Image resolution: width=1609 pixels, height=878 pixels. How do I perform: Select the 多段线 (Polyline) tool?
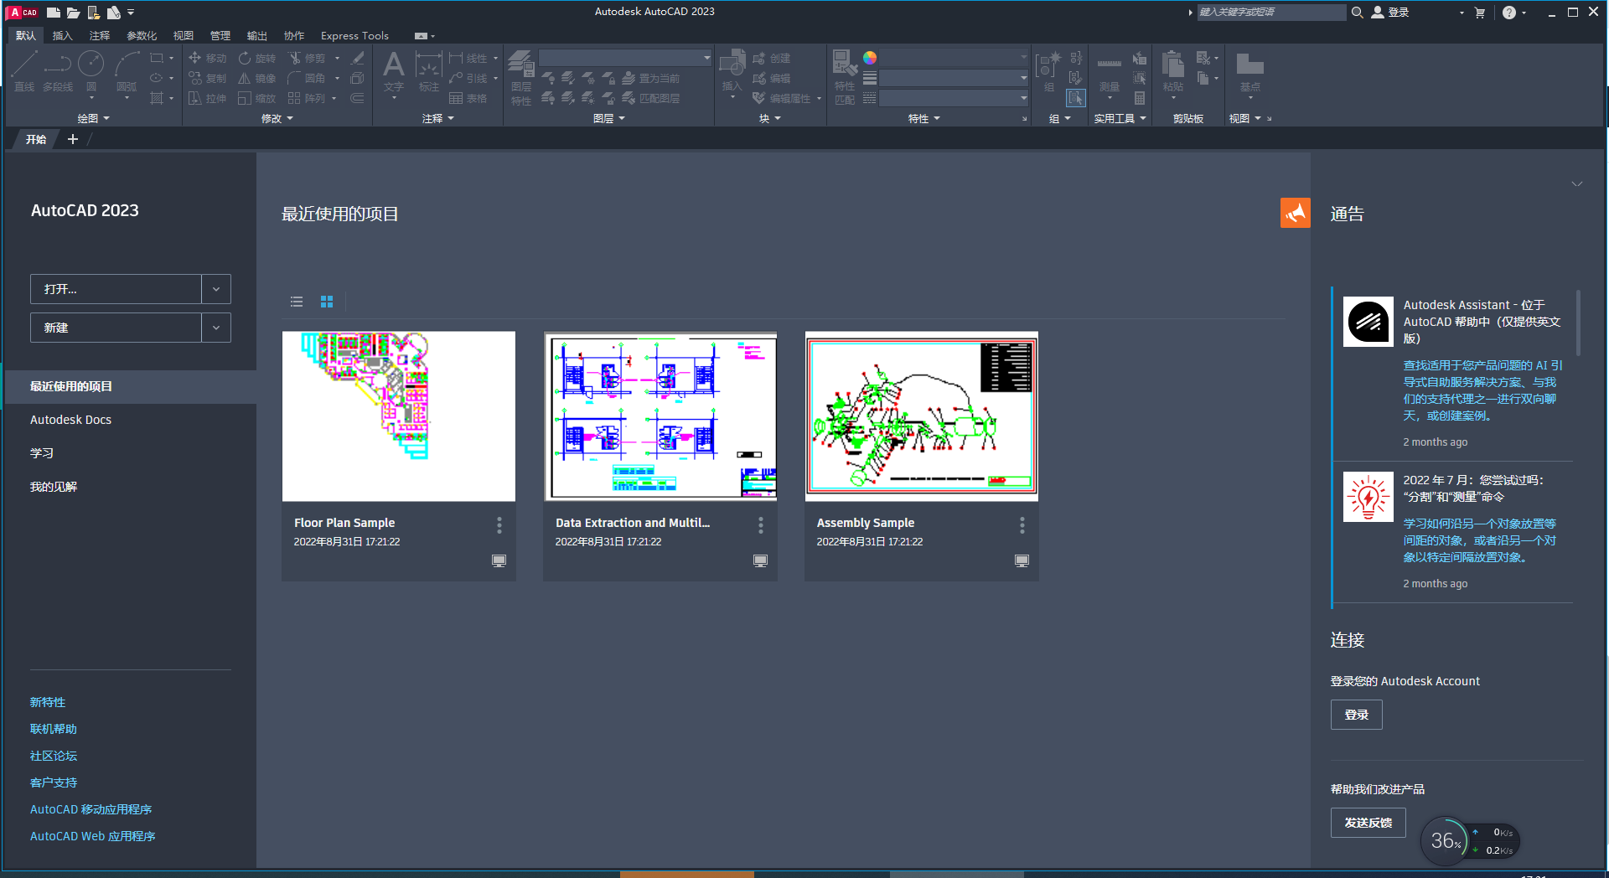pyautogui.click(x=58, y=71)
